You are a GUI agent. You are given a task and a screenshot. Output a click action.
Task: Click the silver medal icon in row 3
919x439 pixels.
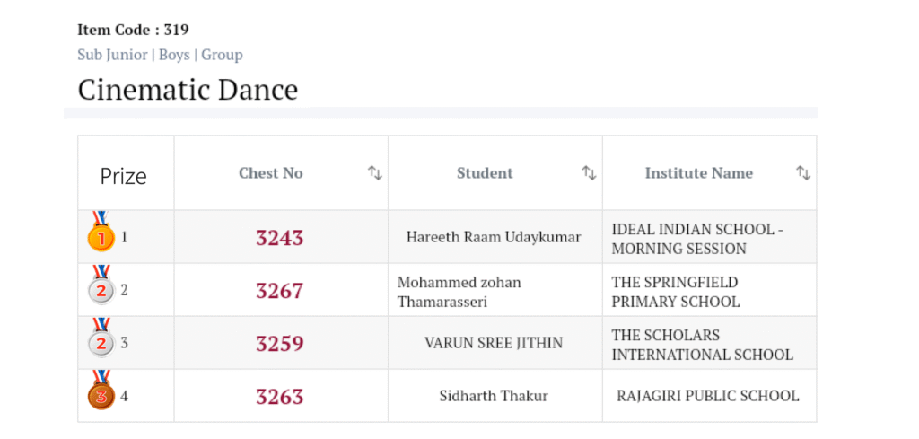101,342
